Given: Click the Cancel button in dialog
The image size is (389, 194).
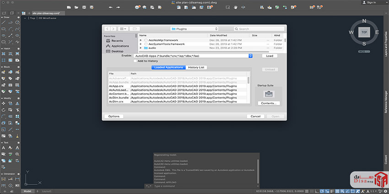Looking at the screenshot, I should [255, 116].
